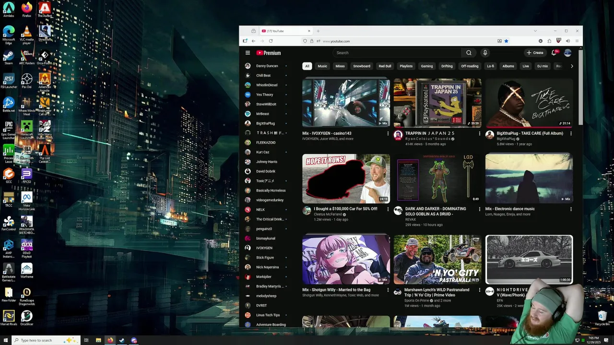Open the browser application menu

[577, 41]
